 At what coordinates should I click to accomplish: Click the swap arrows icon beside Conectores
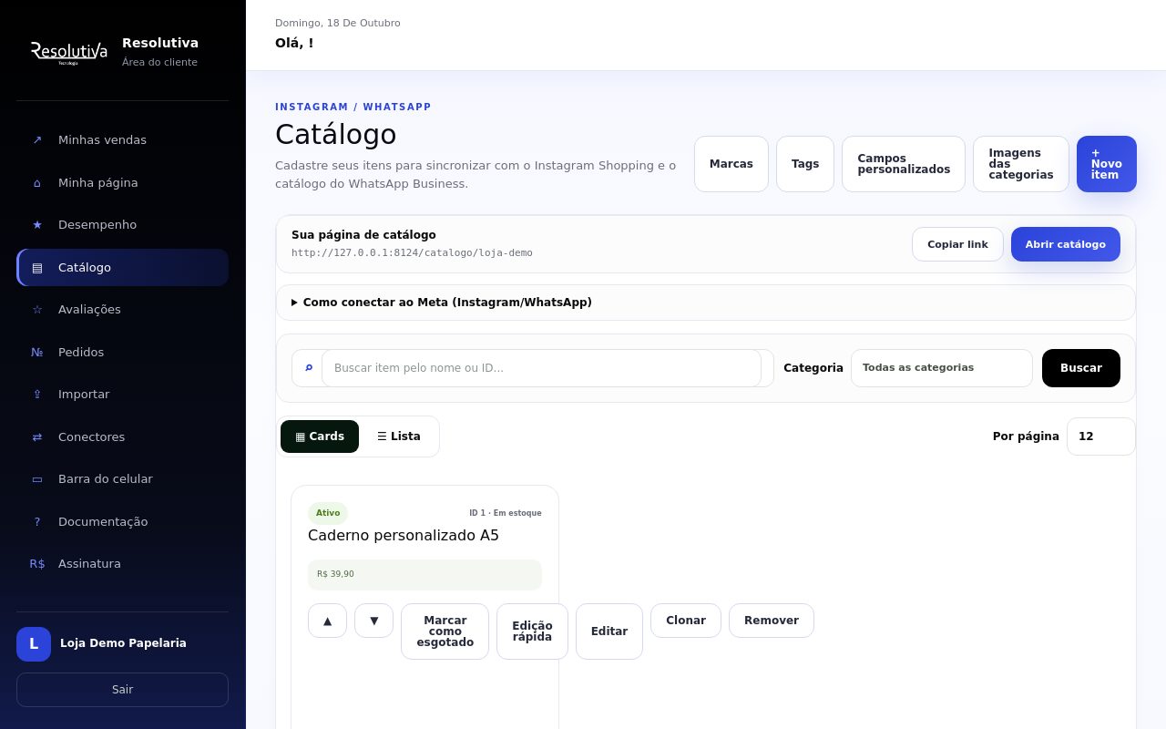37,437
